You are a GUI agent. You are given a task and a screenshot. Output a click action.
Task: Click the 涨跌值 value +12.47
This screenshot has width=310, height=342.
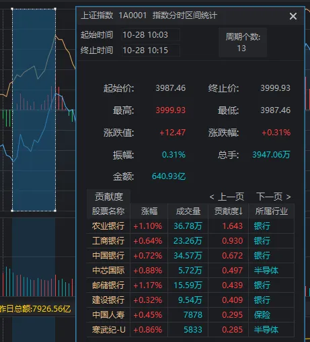click(x=172, y=133)
